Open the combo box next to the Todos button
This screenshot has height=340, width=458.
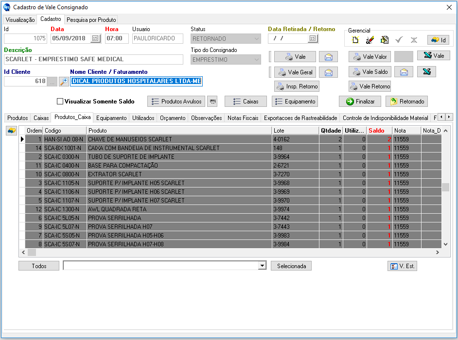pos(164,266)
